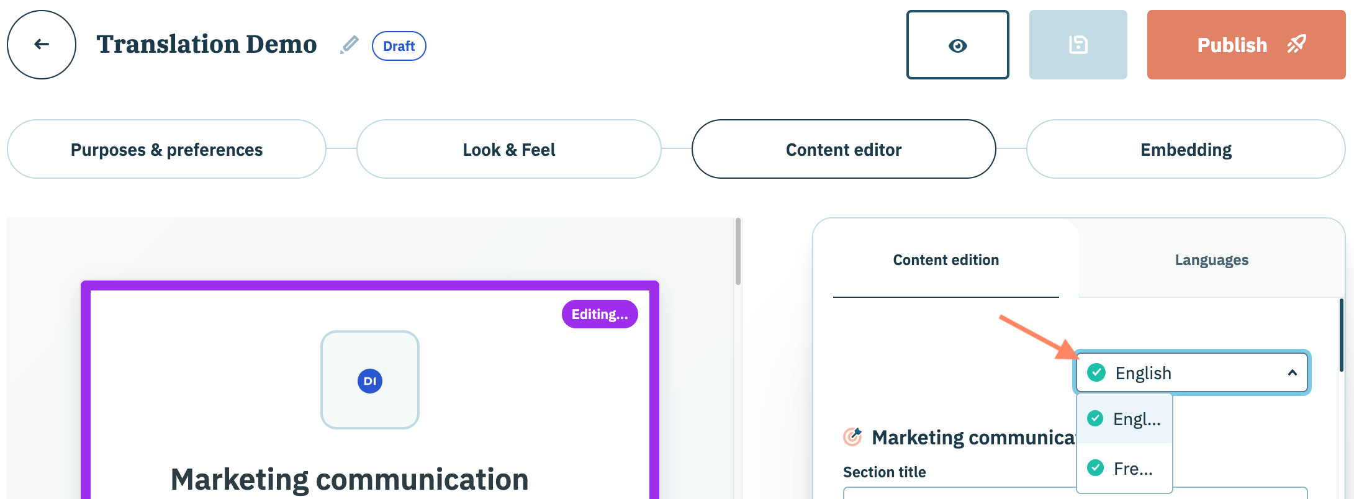Click the preview pane vertical scrollbar
1354x499 pixels.
[738, 251]
